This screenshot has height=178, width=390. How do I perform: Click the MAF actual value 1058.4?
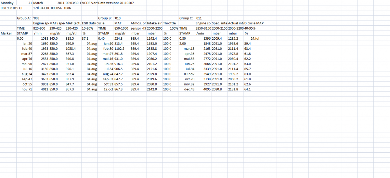71,48
